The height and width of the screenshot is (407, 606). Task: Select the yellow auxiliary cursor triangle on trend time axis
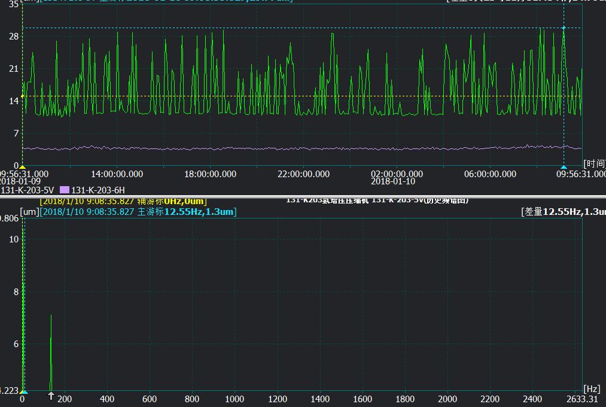pyautogui.click(x=22, y=167)
